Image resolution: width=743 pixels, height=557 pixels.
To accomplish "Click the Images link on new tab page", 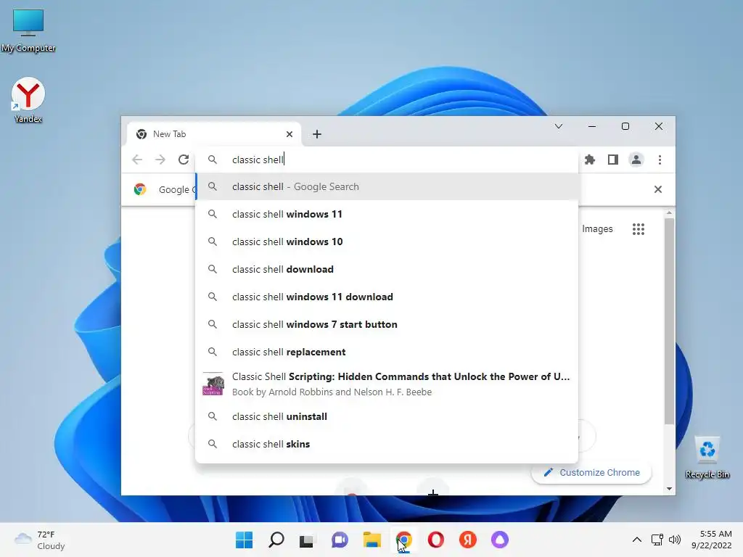I will [x=597, y=229].
